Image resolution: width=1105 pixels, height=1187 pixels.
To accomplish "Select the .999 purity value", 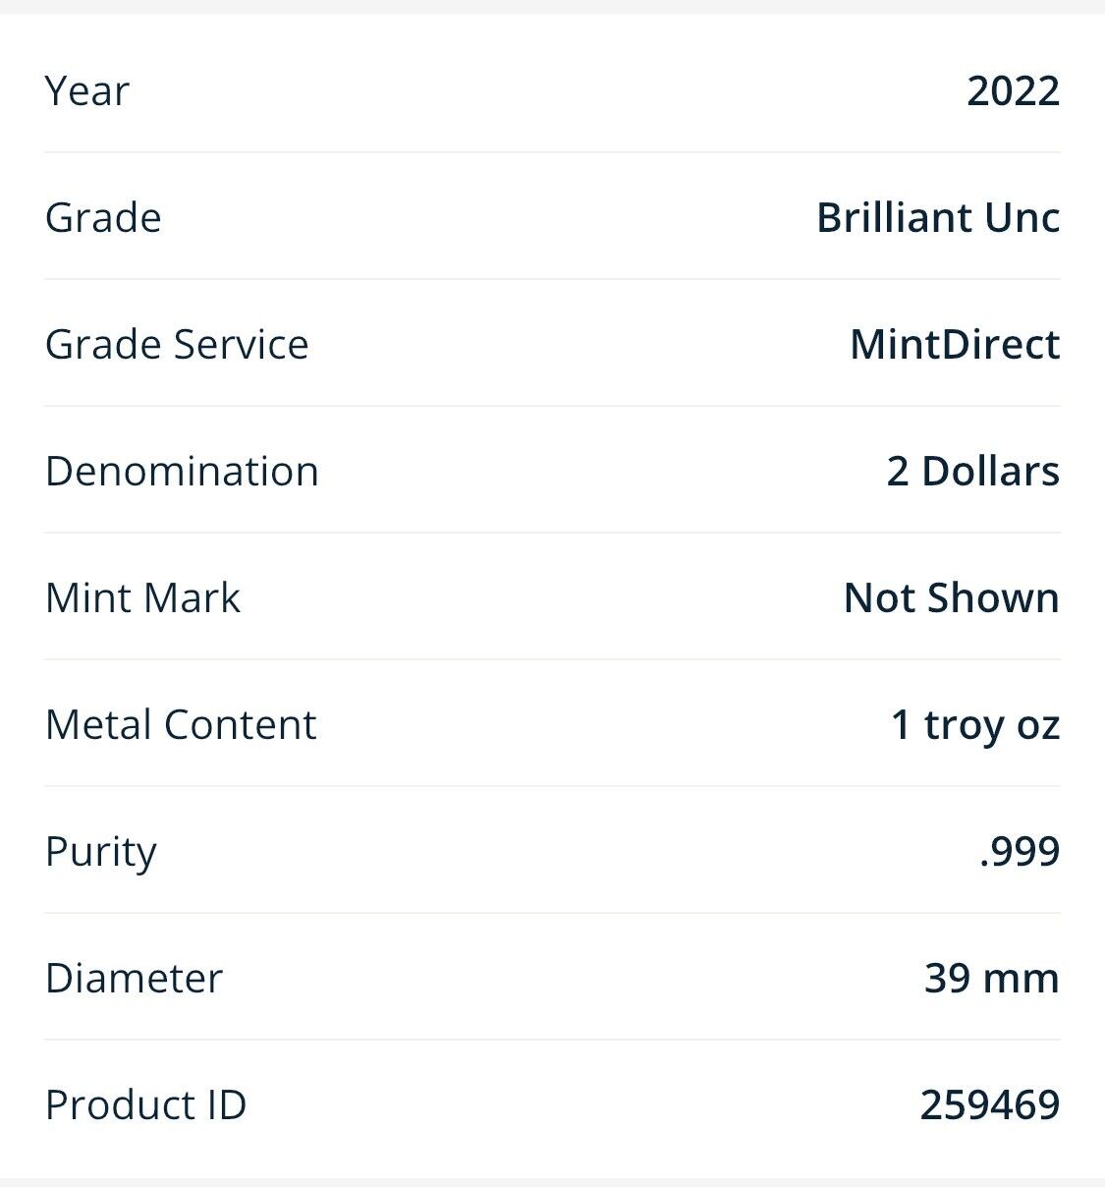I will click(x=1019, y=851).
